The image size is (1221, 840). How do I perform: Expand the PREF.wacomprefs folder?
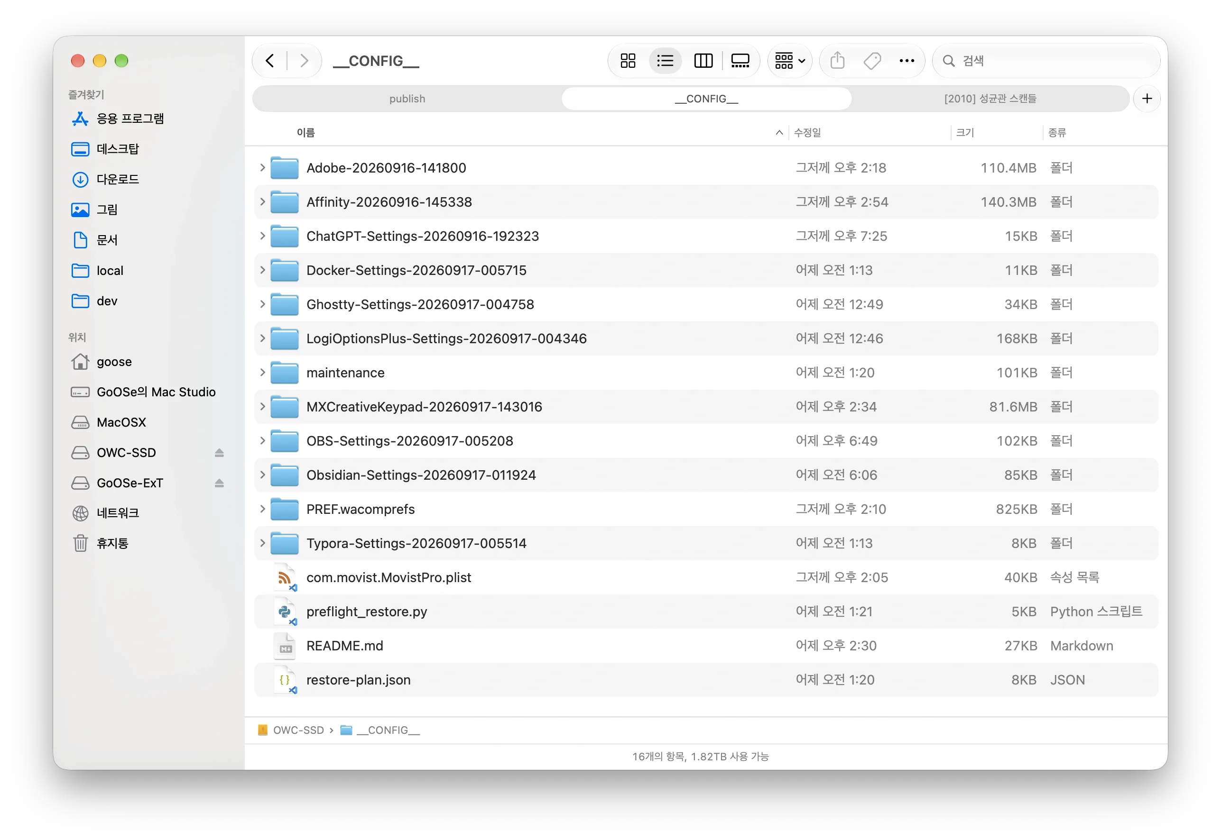262,510
